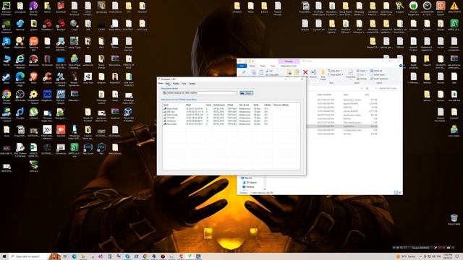Viewport: 463px width, 260px height.
Task: Select the Redes tab in Dumpper
Action: coord(161,84)
